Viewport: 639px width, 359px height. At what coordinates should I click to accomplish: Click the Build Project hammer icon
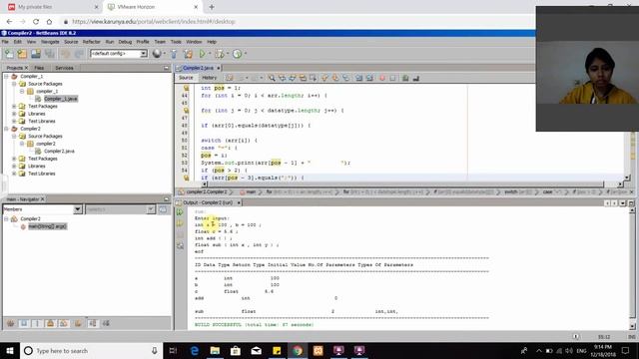[x=174, y=53]
